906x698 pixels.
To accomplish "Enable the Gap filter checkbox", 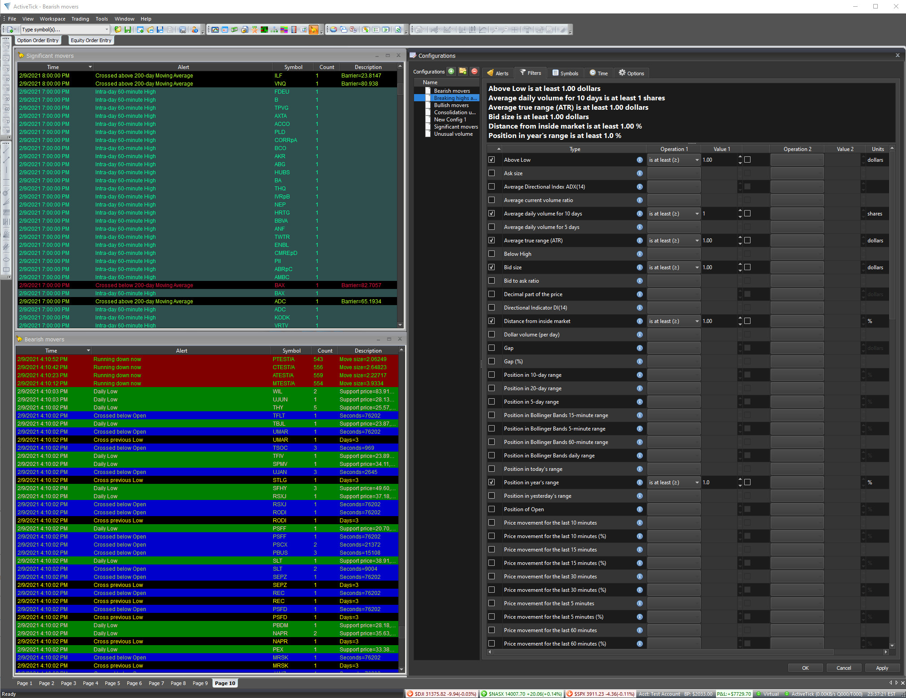I will pos(492,348).
